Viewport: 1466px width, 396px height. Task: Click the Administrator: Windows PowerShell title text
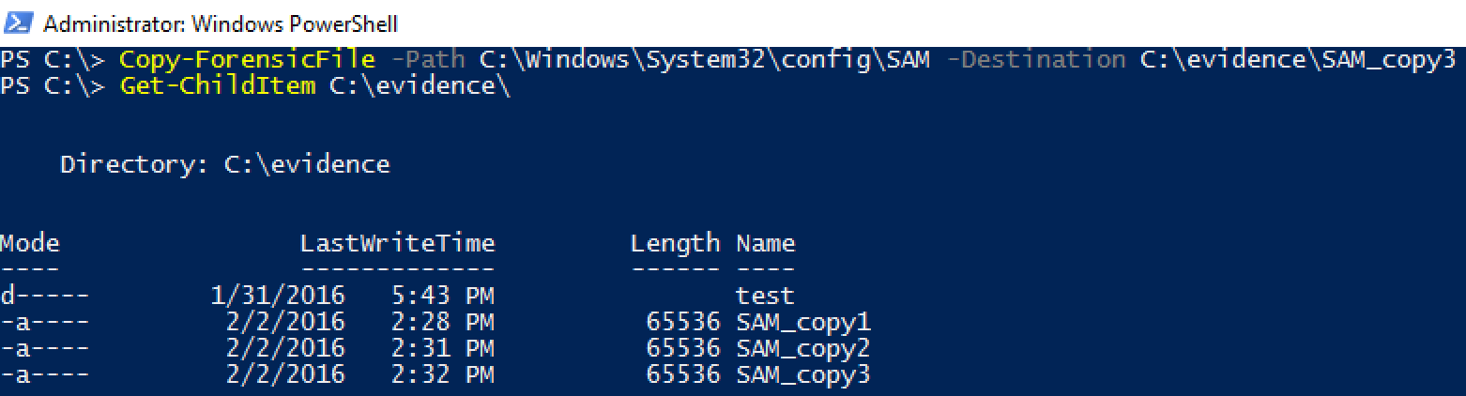click(221, 23)
